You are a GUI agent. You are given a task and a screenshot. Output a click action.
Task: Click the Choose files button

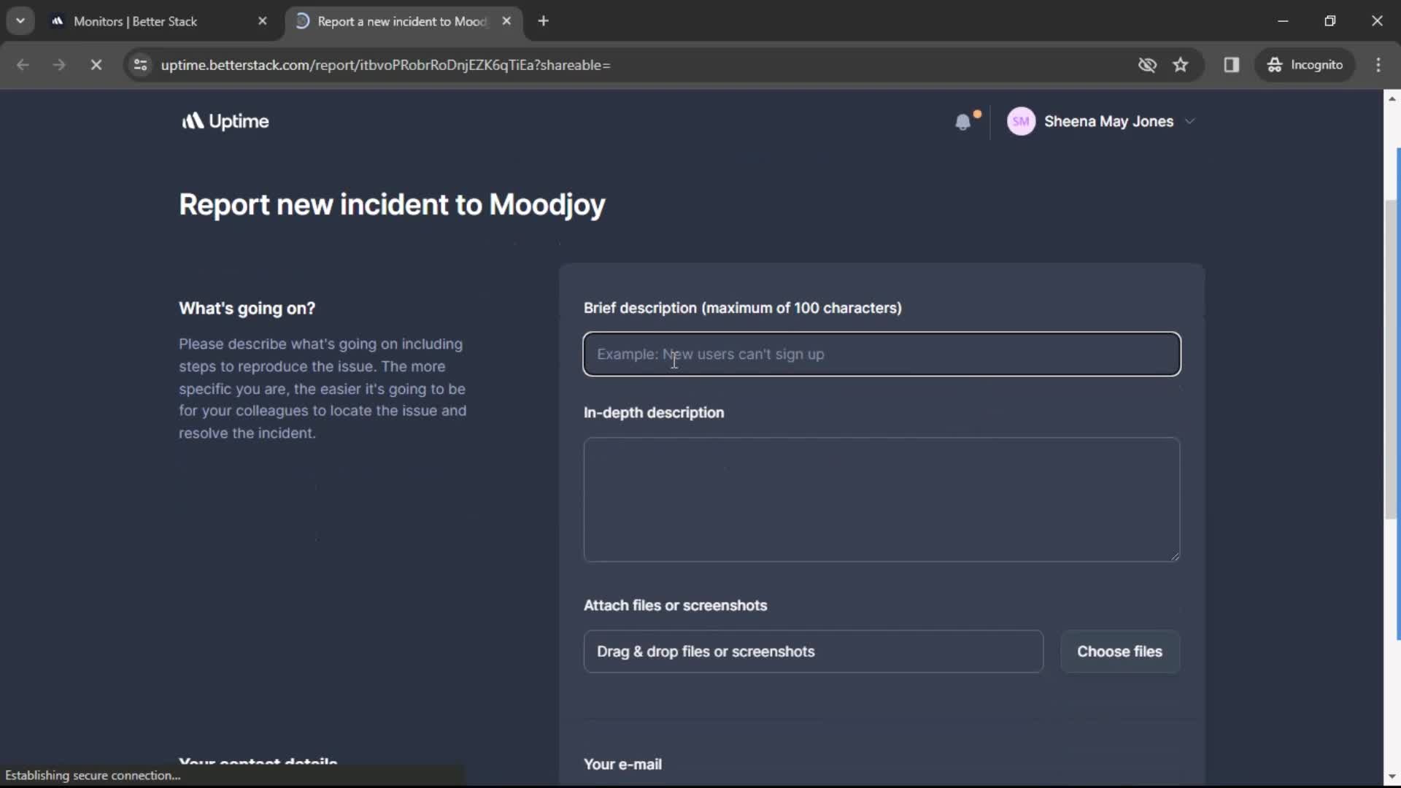(x=1119, y=652)
